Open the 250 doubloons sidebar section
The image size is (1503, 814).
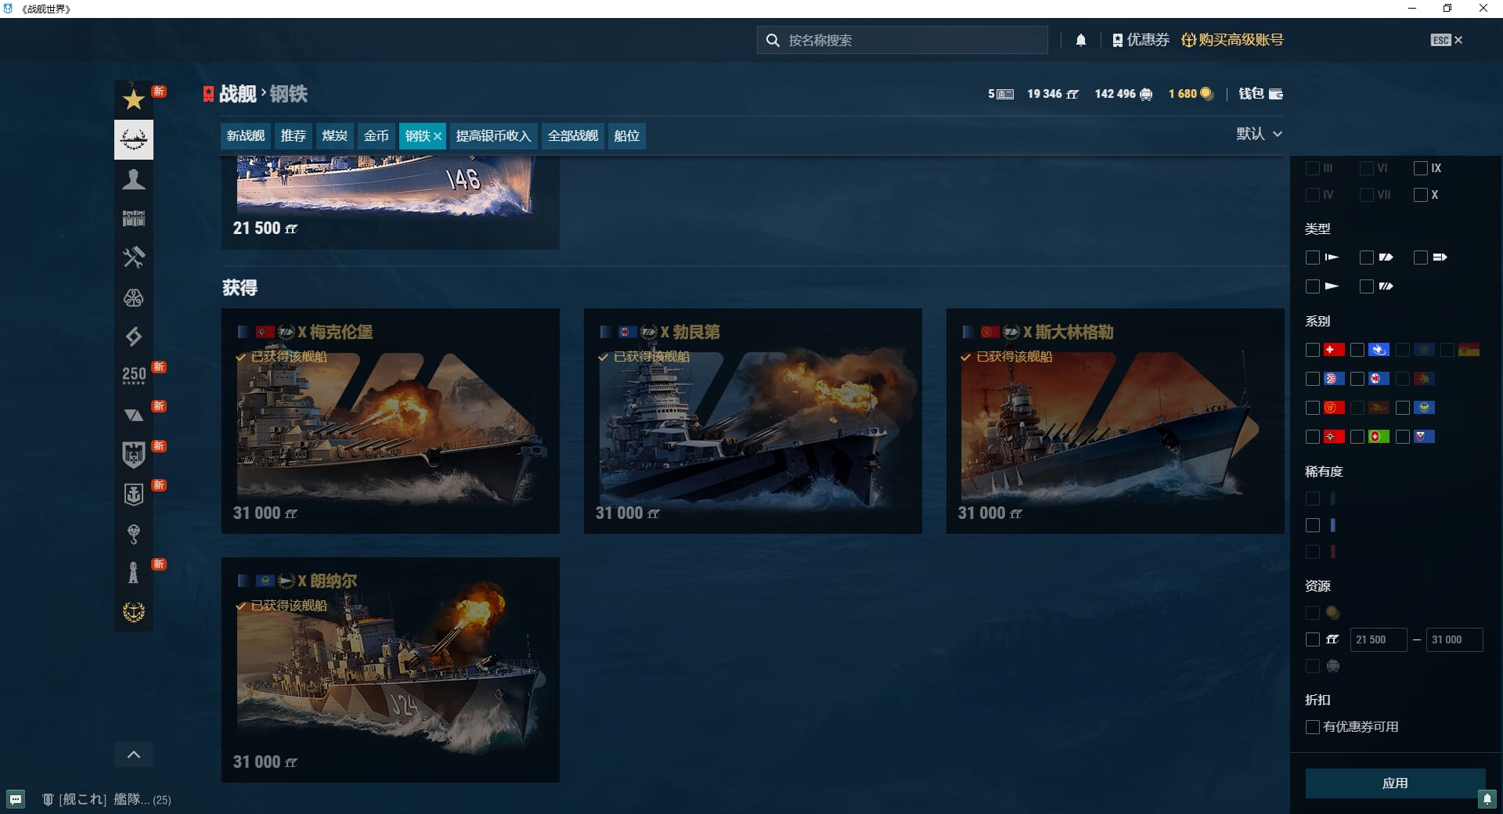[x=134, y=375]
